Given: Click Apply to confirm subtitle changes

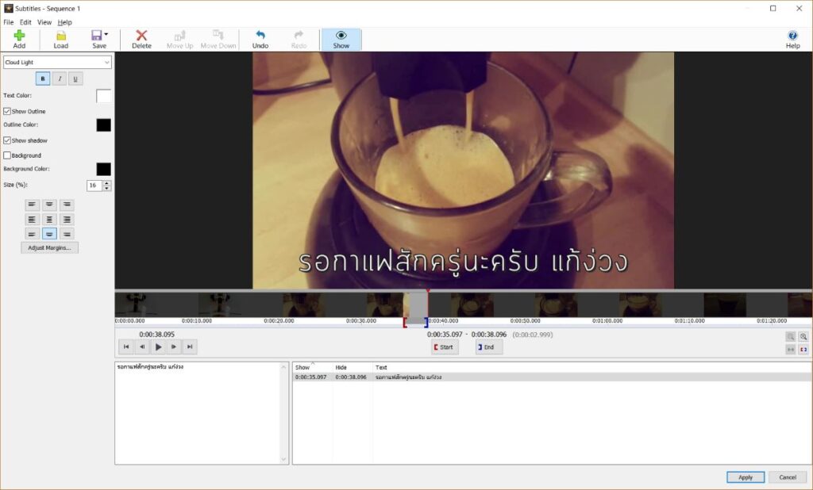Looking at the screenshot, I should coord(745,477).
